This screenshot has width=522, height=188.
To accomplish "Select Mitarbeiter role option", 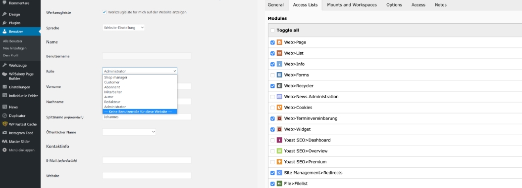I will click(140, 92).
